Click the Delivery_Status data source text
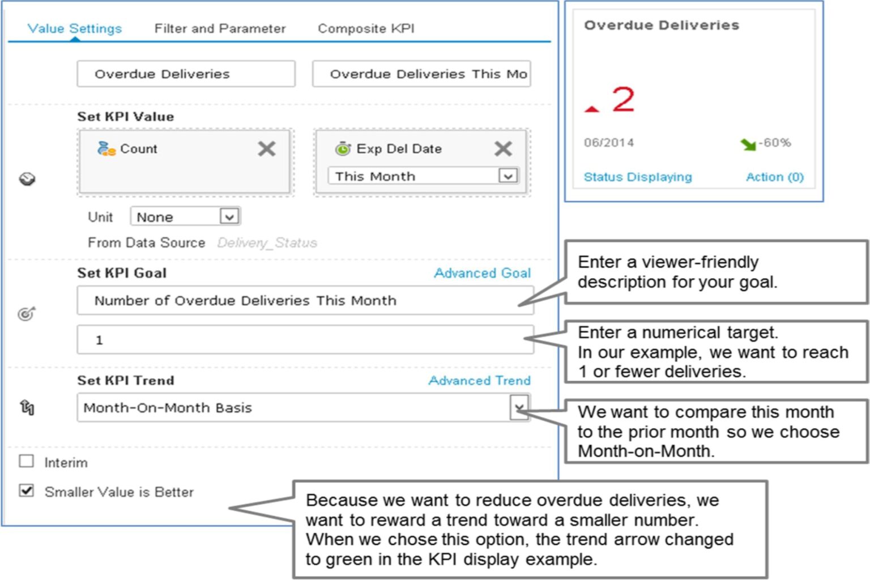The image size is (870, 580). coord(267,243)
